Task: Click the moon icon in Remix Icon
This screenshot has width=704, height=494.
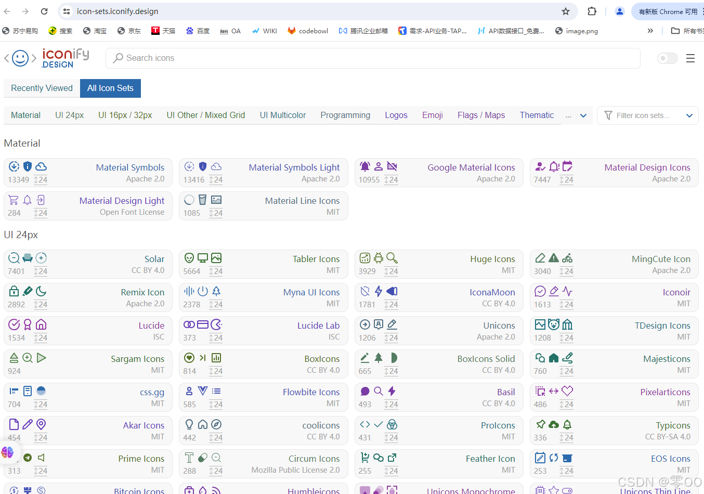Action: 41,291
